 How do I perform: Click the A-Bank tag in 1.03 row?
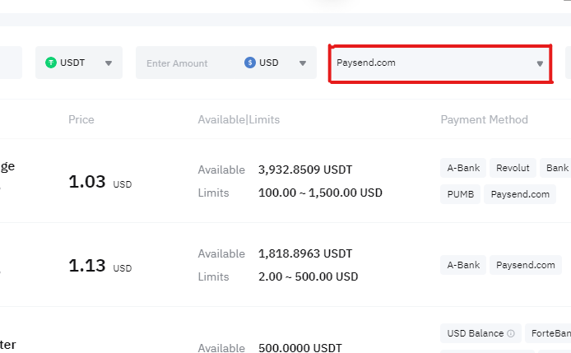463,168
